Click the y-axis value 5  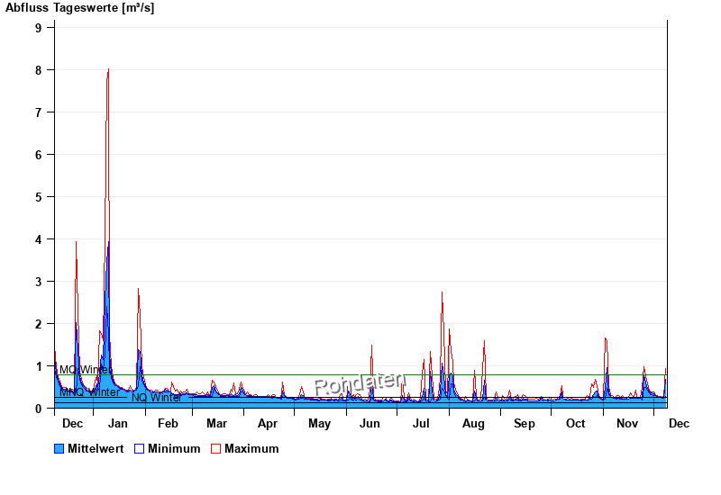[x=39, y=197]
